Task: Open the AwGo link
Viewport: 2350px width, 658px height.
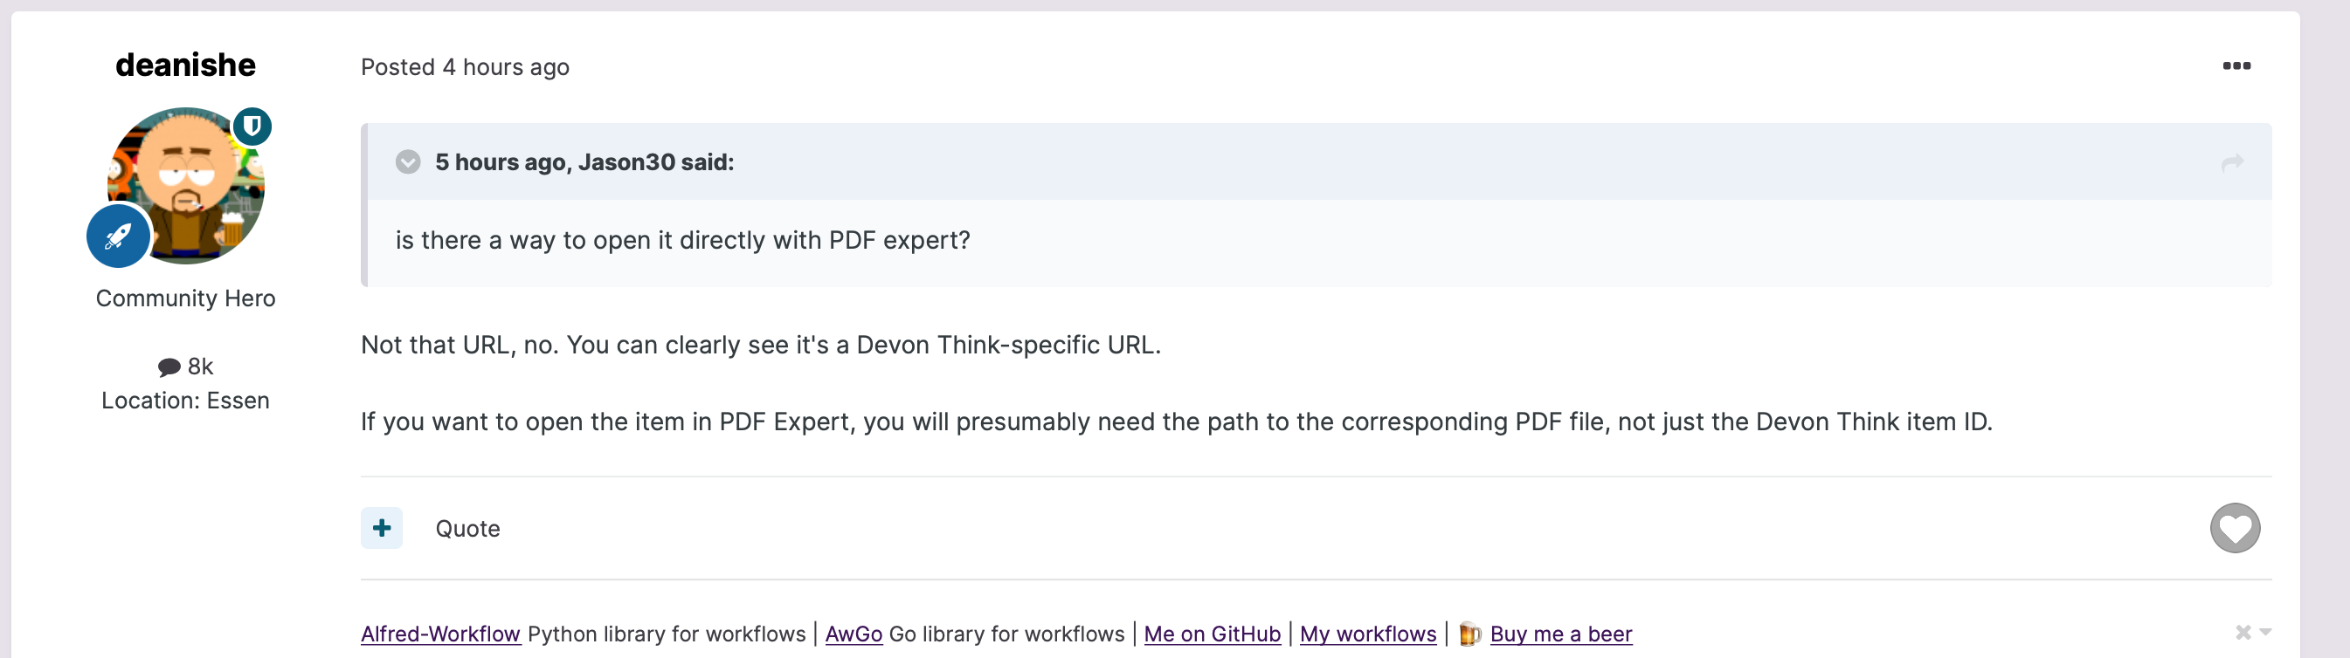Action: coord(854,634)
